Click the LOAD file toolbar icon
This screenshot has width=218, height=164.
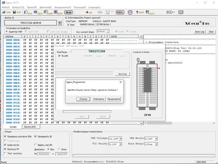7,12
